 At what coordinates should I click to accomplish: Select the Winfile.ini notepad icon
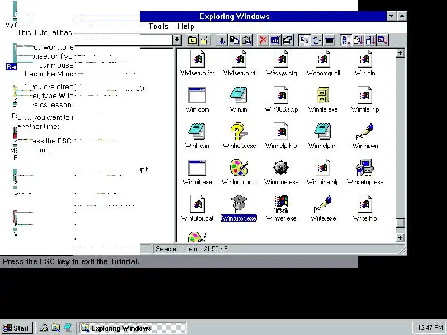pyautogui.click(x=197, y=136)
